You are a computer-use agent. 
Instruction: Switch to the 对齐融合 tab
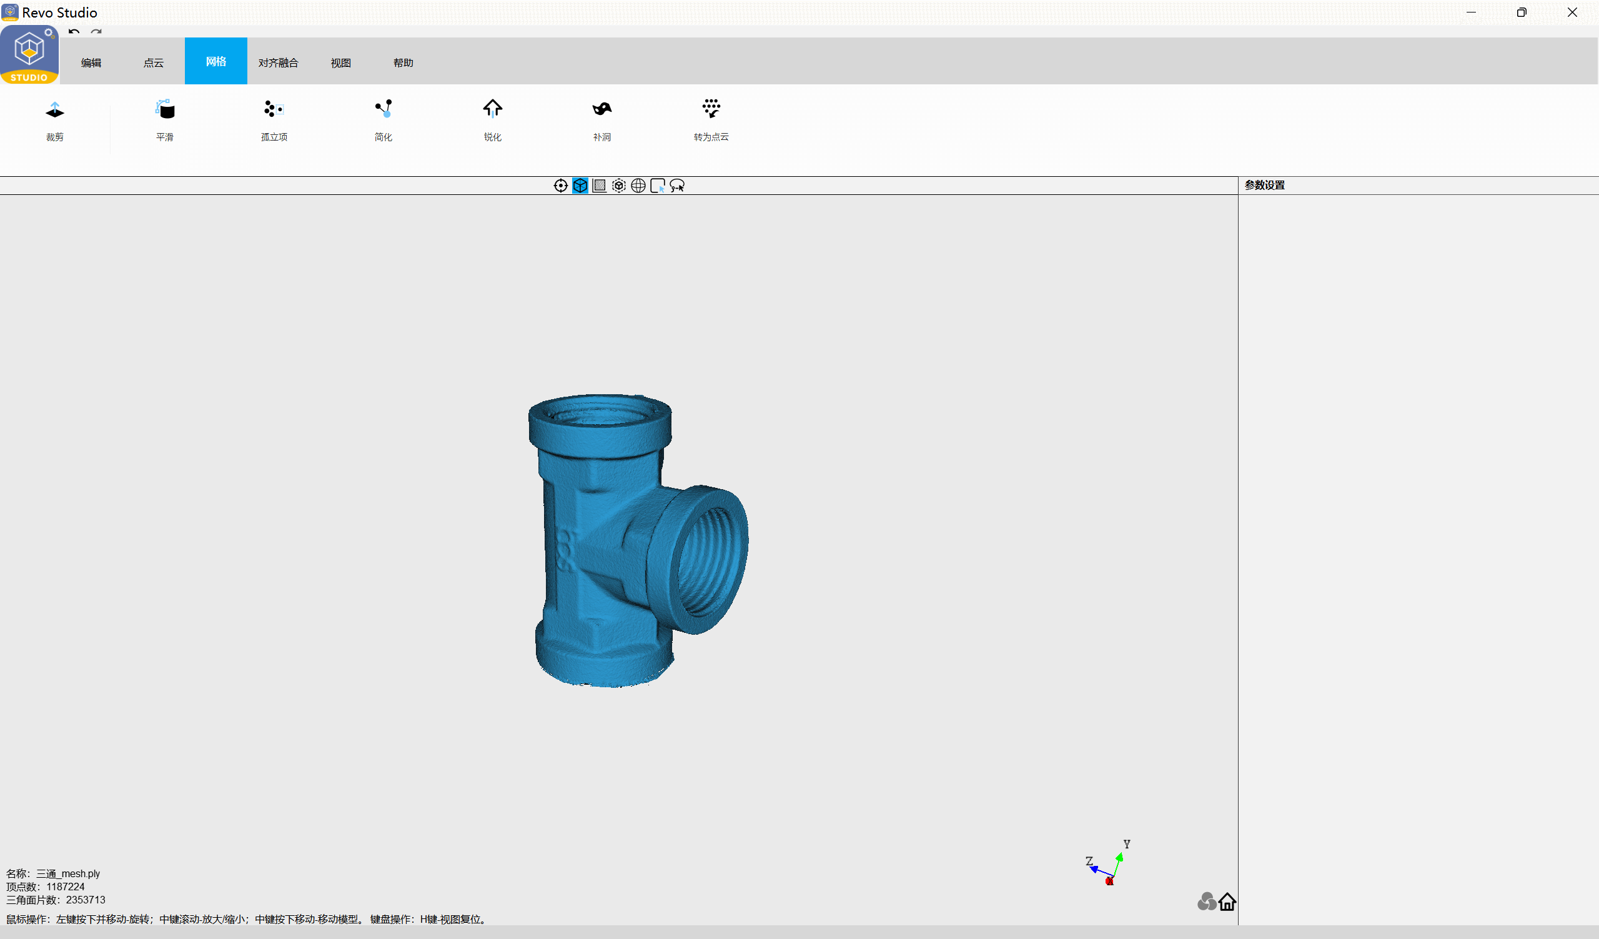click(278, 62)
